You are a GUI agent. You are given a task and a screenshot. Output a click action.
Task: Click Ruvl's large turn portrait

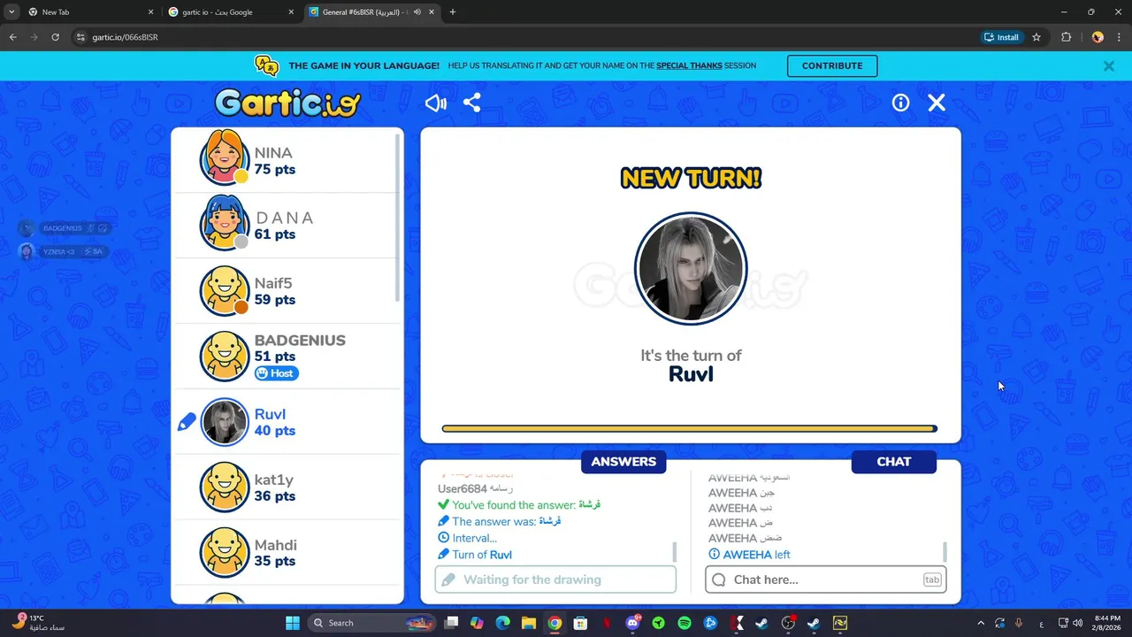point(691,269)
